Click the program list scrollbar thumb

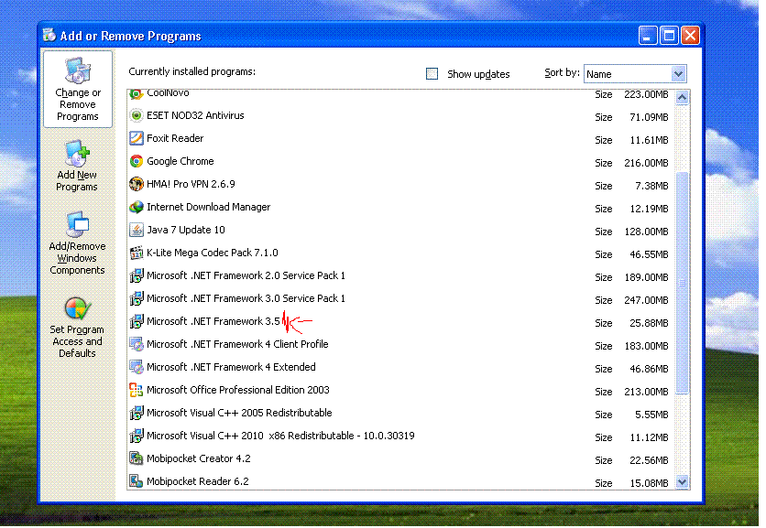[x=683, y=283]
